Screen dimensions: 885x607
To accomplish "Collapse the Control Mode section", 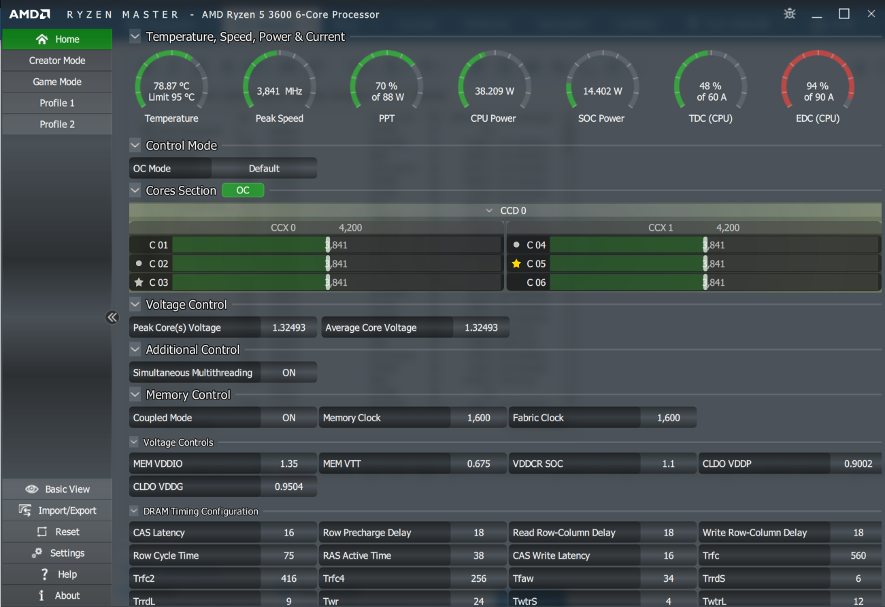I will click(135, 146).
